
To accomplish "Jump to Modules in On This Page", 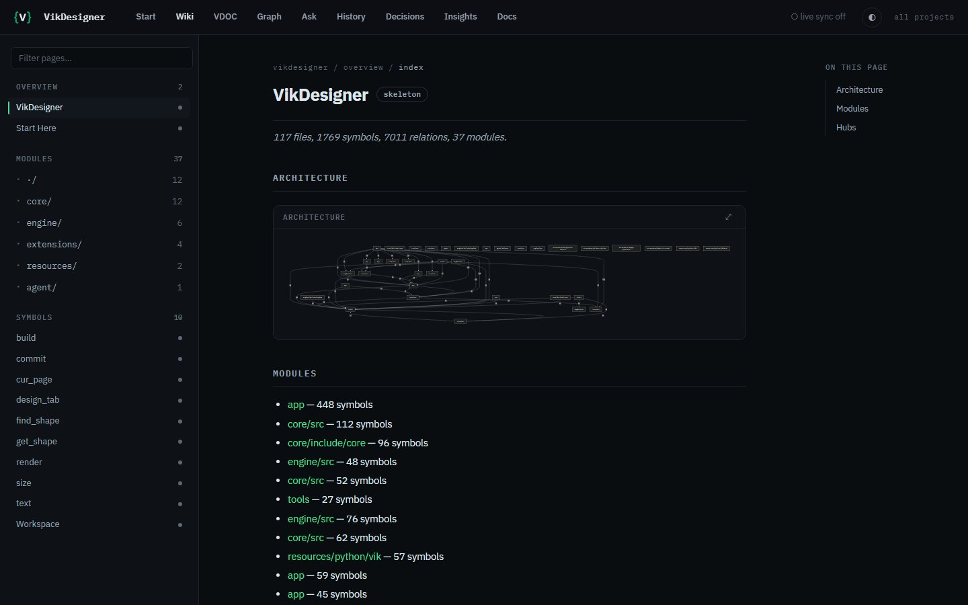I will pyautogui.click(x=852, y=108).
